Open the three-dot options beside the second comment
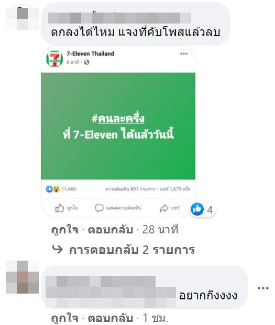This screenshot has width=275, height=325. (263, 288)
